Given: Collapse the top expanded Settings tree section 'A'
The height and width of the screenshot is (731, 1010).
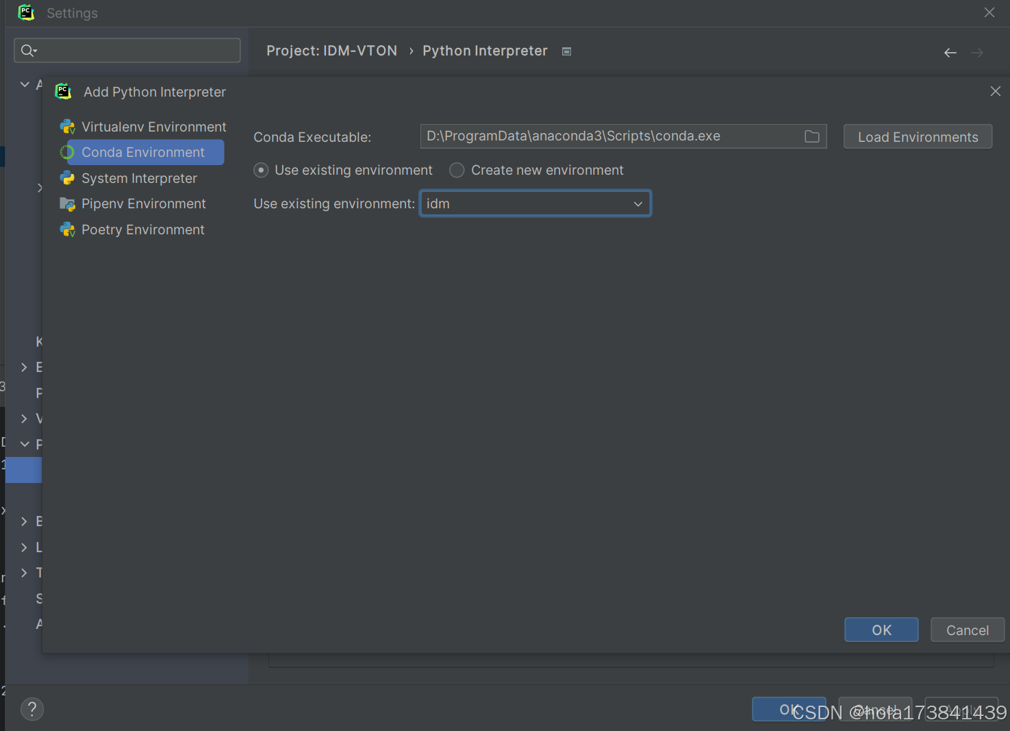Looking at the screenshot, I should point(25,84).
